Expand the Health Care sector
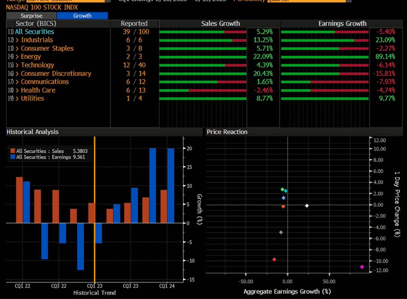This screenshot has height=299, width=407. pyautogui.click(x=17, y=90)
